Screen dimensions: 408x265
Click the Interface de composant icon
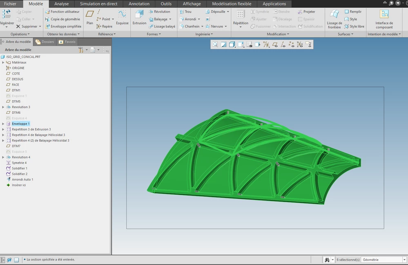pos(384,19)
